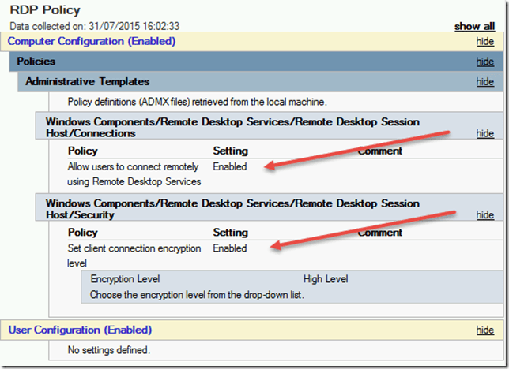
Task: Click the Enabled setting for the encryption level policy
Action: click(229, 248)
